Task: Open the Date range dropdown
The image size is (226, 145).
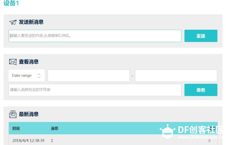Action: (26, 76)
